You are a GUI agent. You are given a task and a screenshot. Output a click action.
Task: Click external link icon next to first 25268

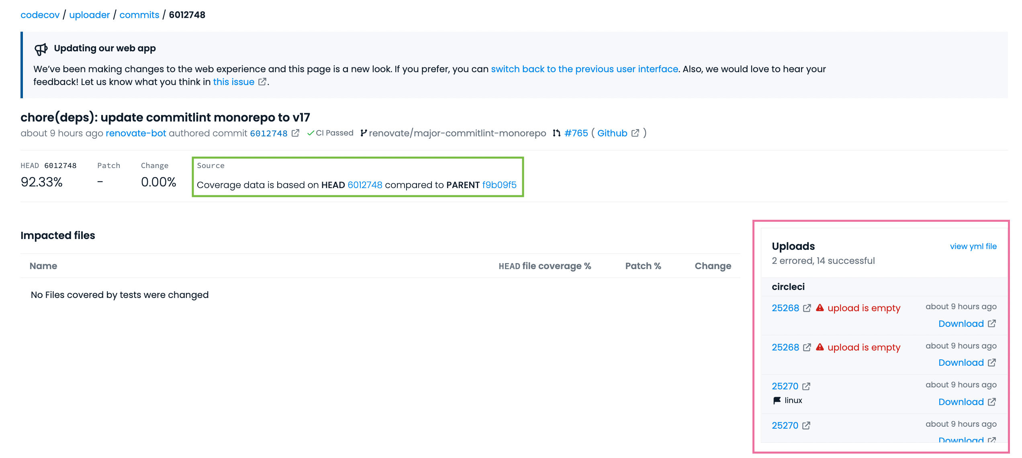click(x=807, y=308)
